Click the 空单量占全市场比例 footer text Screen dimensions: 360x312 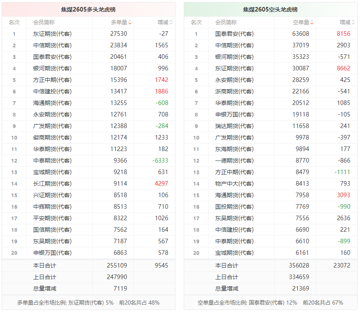tap(247, 303)
